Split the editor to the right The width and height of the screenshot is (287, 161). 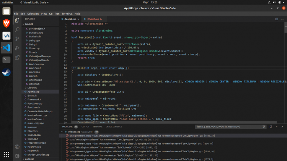(x=277, y=19)
